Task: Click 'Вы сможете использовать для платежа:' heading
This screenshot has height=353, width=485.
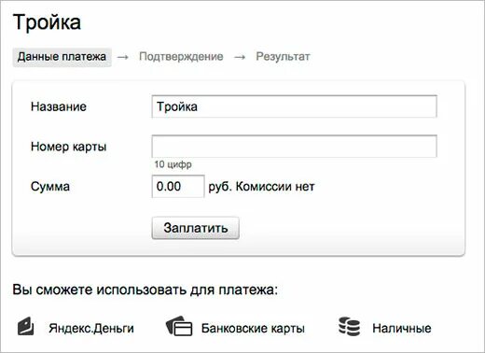Action: click(x=145, y=289)
